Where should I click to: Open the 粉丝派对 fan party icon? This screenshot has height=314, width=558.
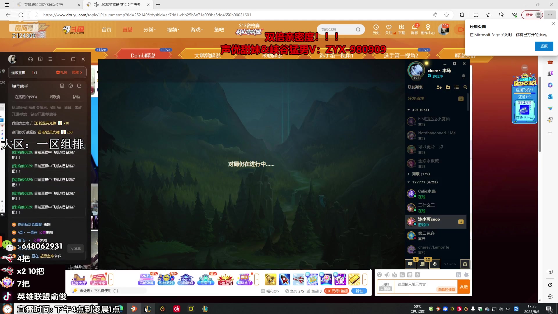tap(166, 280)
